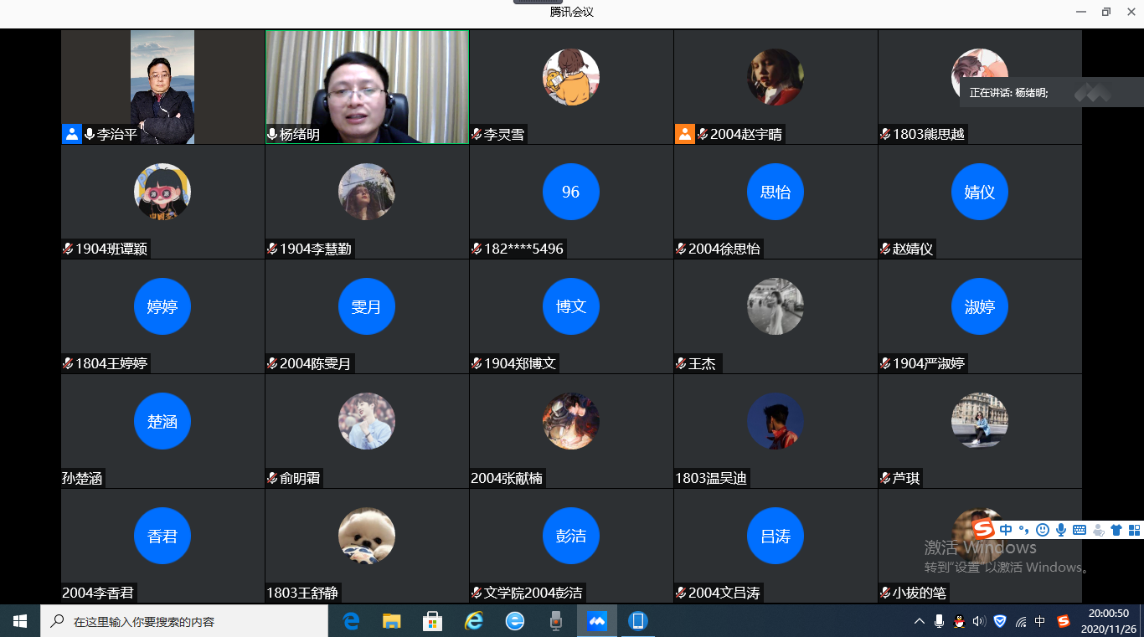Open the Sogou toolbox grid icon

coord(1134,530)
